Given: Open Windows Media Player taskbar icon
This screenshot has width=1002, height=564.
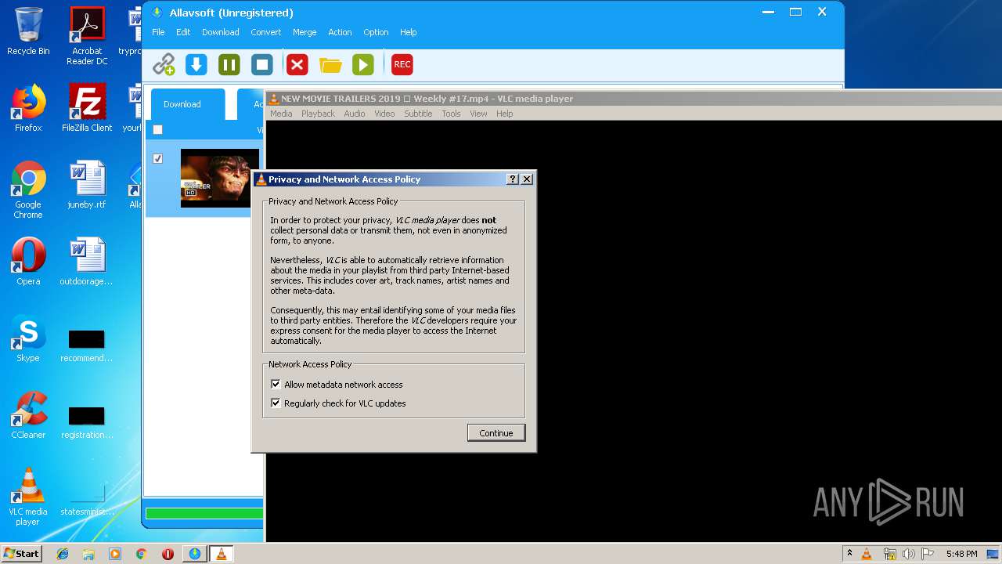Looking at the screenshot, I should [115, 554].
